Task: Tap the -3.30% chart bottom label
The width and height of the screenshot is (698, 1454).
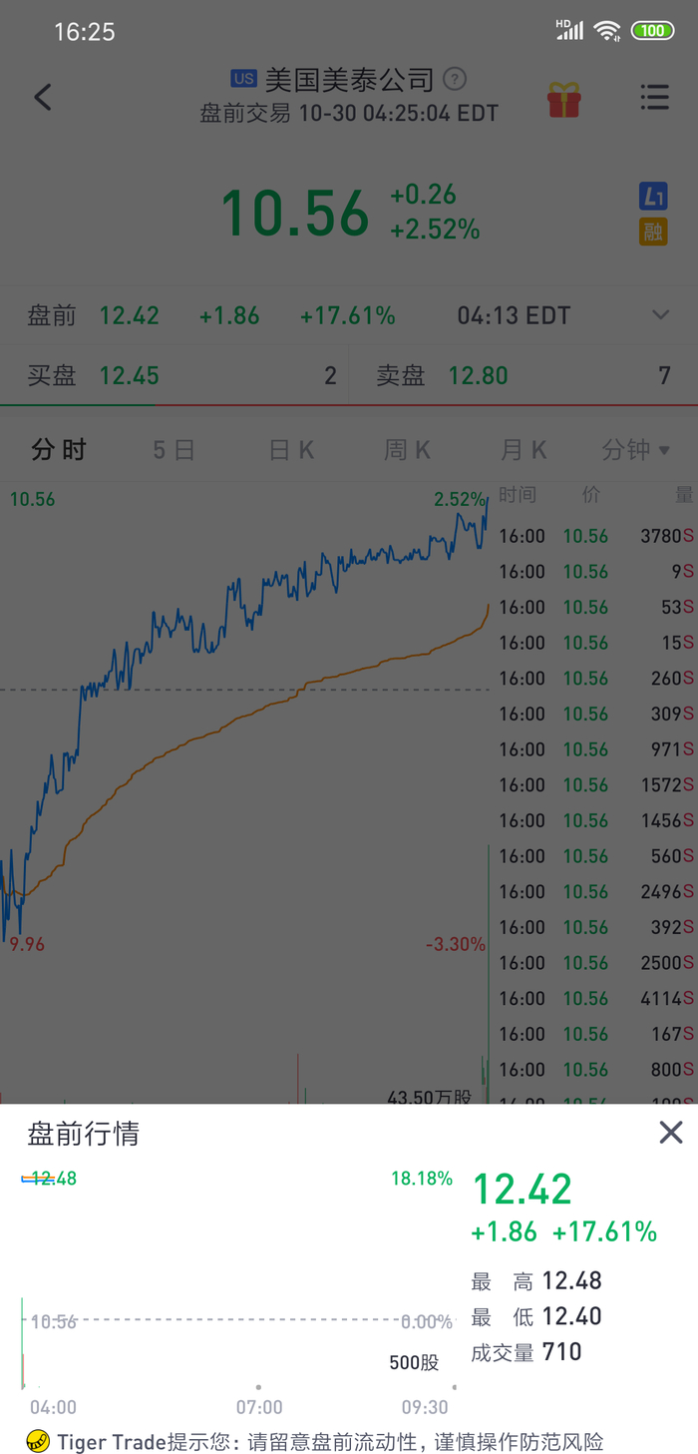Action: (x=455, y=944)
